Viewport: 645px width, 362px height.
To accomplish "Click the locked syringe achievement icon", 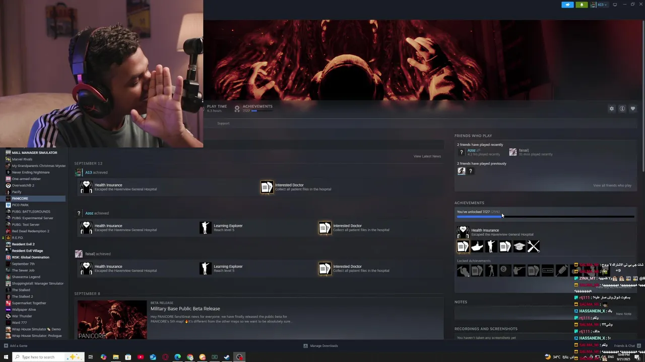I will (562, 271).
